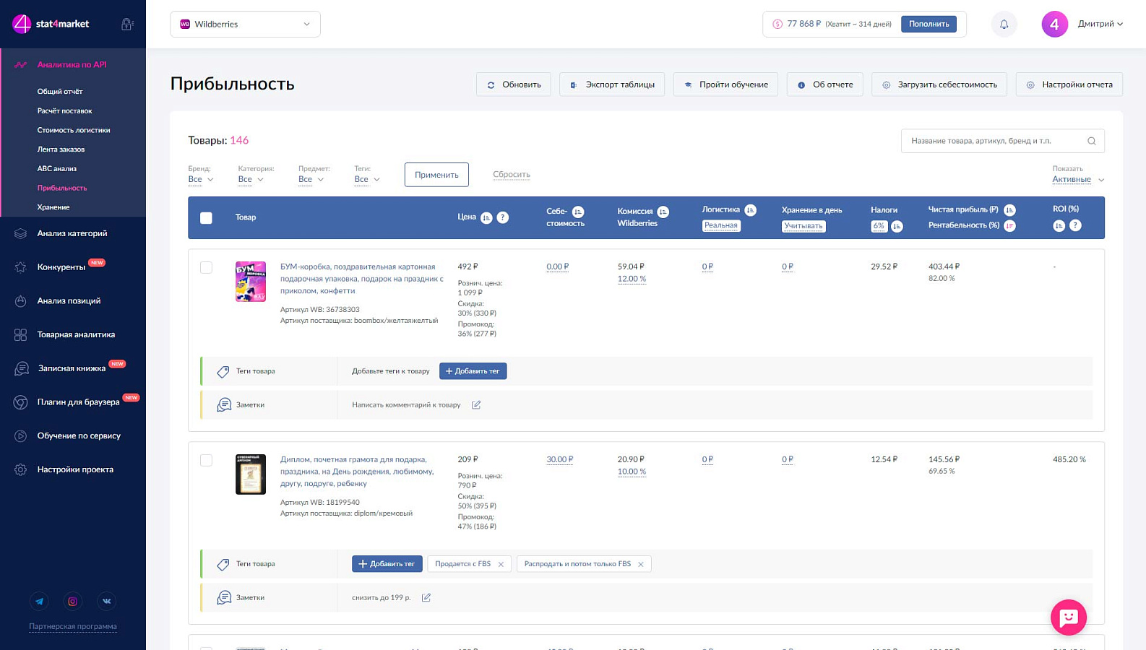Sort by Рентабельность (%)

(1009, 226)
